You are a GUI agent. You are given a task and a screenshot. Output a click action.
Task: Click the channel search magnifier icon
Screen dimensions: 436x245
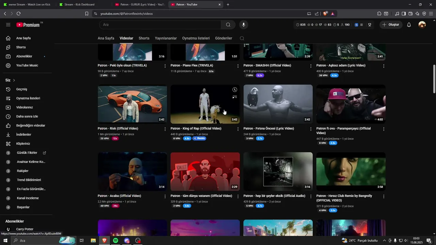pos(242,38)
